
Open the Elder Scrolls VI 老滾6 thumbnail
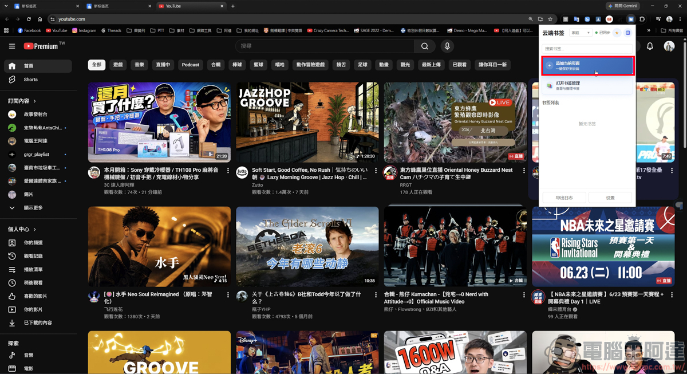[x=307, y=247]
